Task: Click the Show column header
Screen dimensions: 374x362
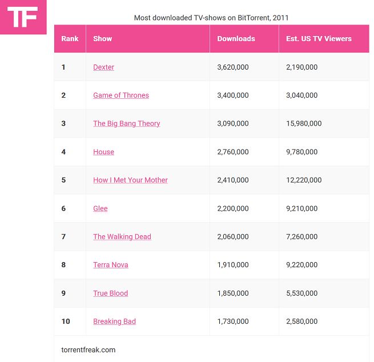Action: coord(102,39)
